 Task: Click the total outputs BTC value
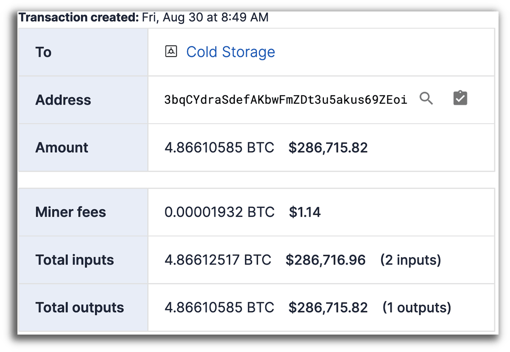219,307
